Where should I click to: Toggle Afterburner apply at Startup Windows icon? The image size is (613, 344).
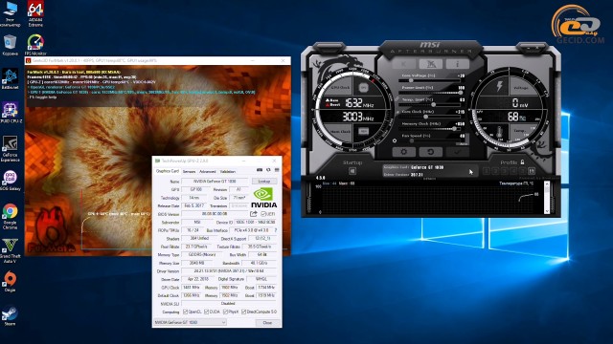click(x=352, y=171)
